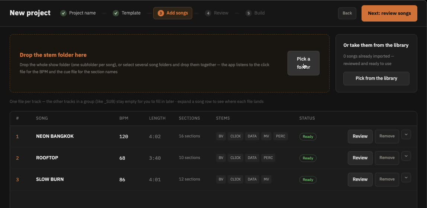
Task: Go to the Template step
Action: [x=126, y=13]
